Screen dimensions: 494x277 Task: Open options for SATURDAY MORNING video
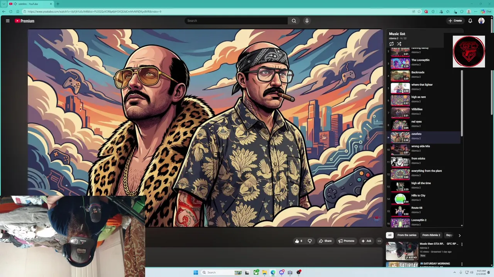click(x=462, y=264)
